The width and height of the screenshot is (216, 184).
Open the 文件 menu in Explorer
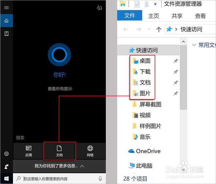(130, 16)
